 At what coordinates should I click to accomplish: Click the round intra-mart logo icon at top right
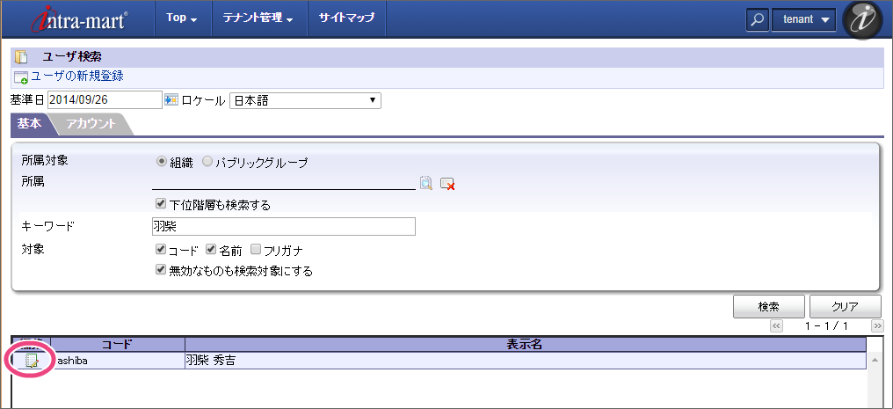point(863,20)
